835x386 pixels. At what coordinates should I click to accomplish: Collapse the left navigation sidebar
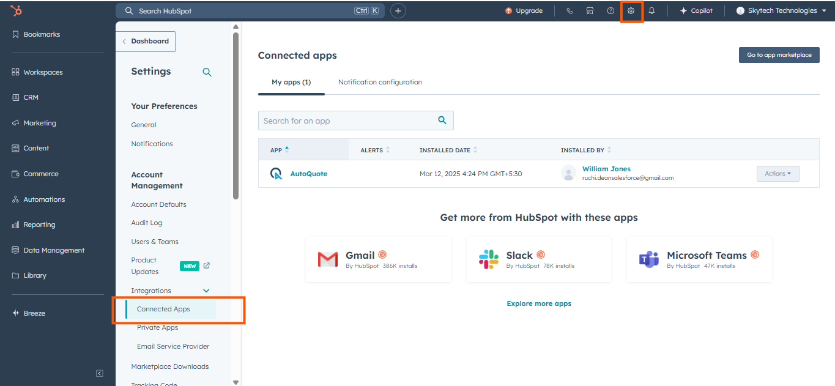100,373
